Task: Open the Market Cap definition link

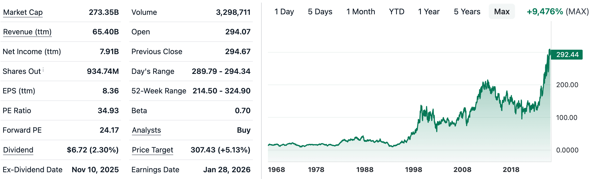Action: [22, 12]
